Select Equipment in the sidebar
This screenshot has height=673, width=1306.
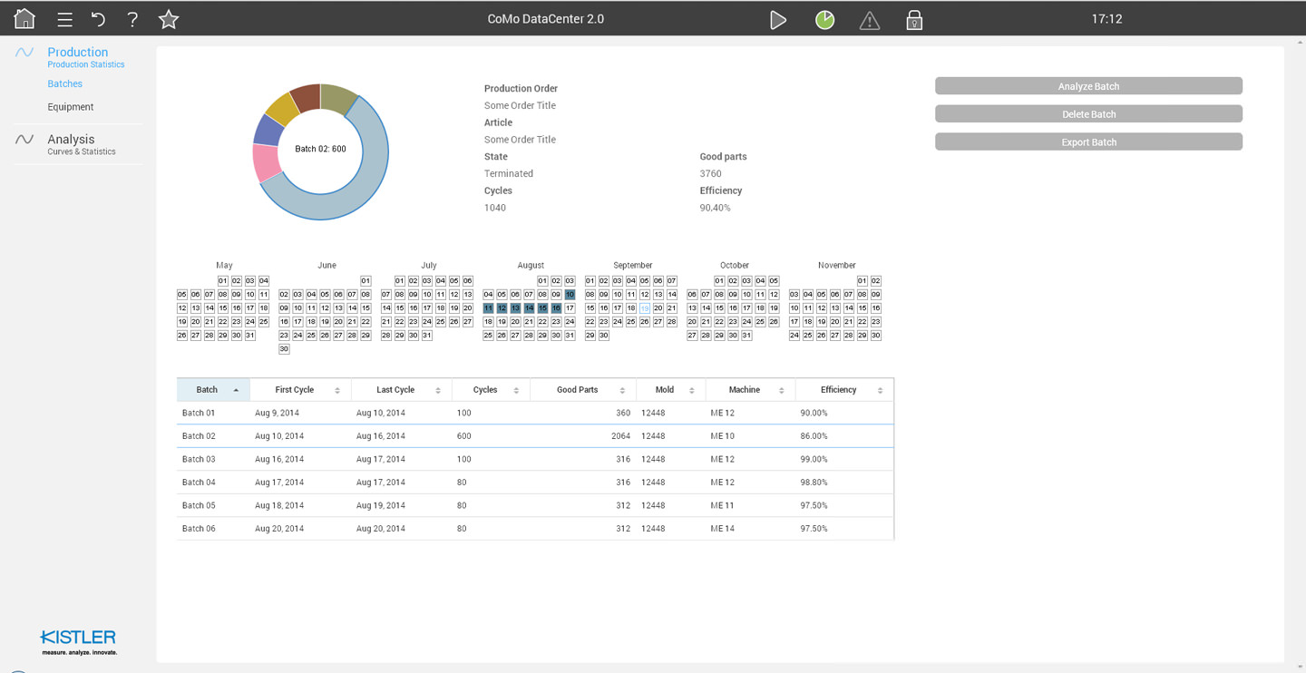coord(71,107)
